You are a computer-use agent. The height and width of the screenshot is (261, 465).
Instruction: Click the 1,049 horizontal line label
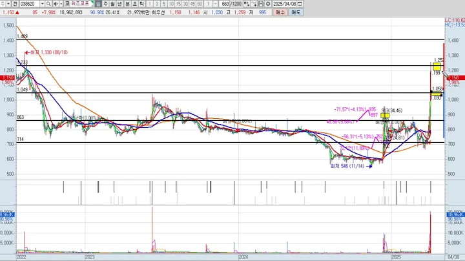[22, 90]
